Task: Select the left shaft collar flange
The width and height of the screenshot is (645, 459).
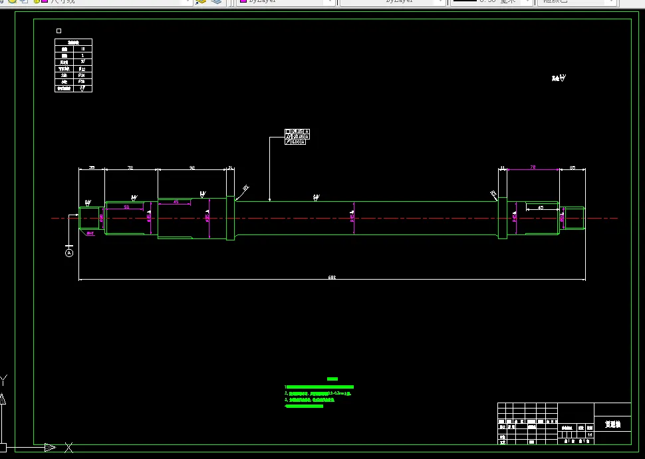Action: pos(230,218)
